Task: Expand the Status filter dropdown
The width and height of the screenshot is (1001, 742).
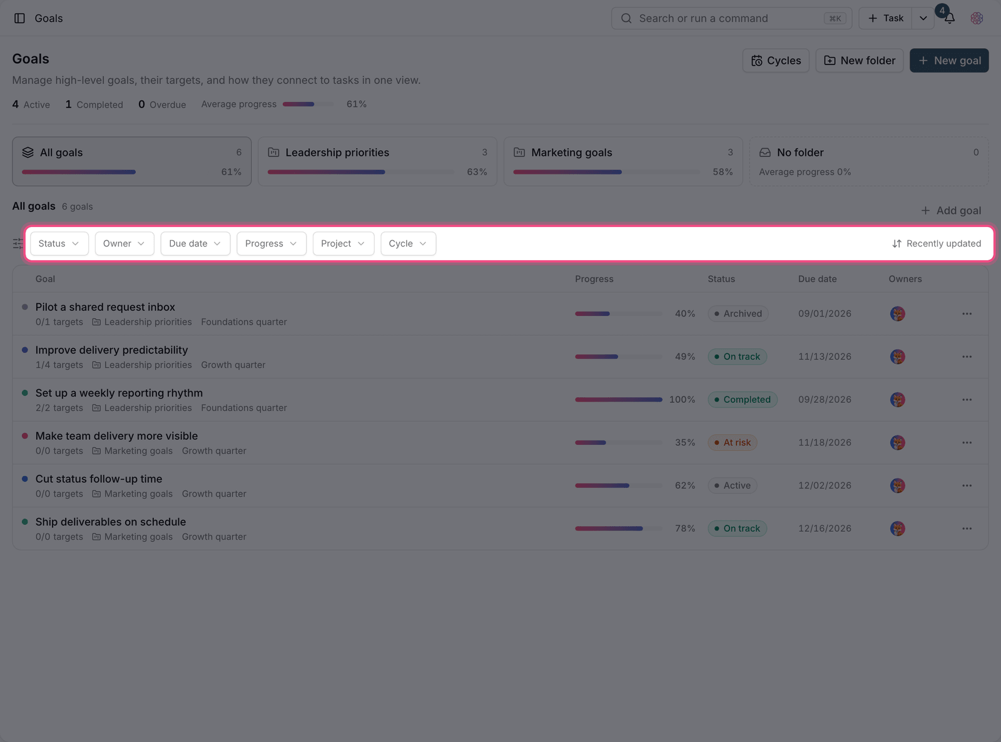Action: (x=59, y=243)
